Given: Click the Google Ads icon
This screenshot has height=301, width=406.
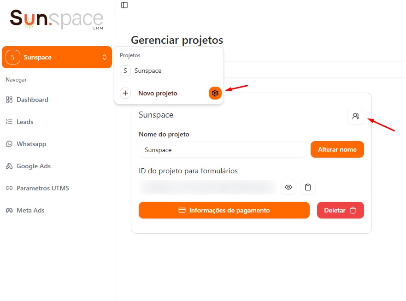Looking at the screenshot, I should point(9,166).
